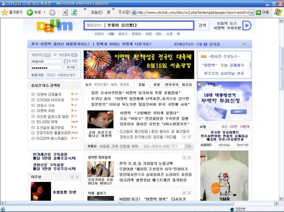
Task: Open the 이명박 news photo thumbnail
Action: click(101, 119)
